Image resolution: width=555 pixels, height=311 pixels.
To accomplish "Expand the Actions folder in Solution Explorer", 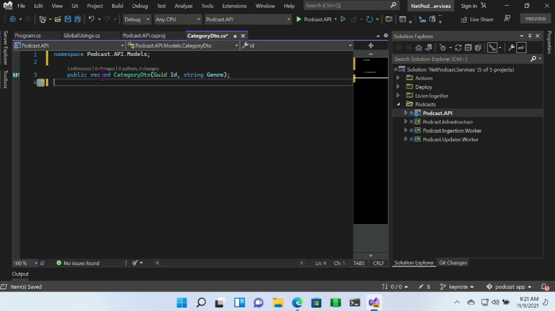I will 398,78.
